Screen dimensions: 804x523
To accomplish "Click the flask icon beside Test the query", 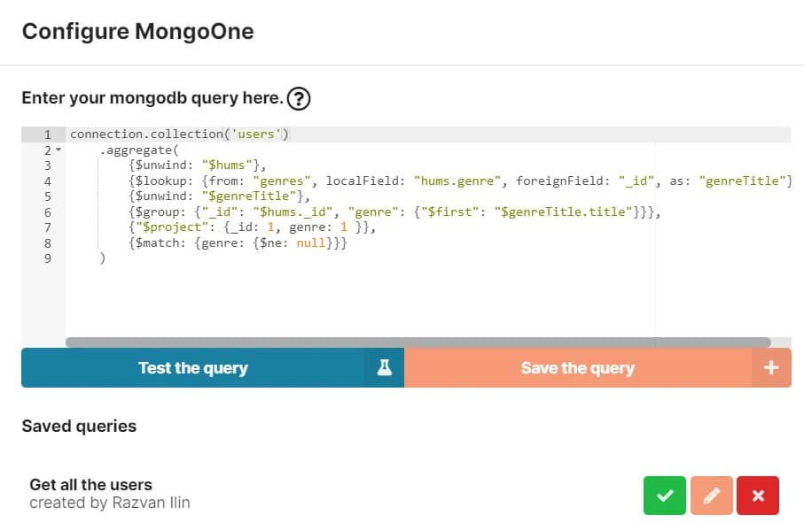I will pyautogui.click(x=385, y=367).
